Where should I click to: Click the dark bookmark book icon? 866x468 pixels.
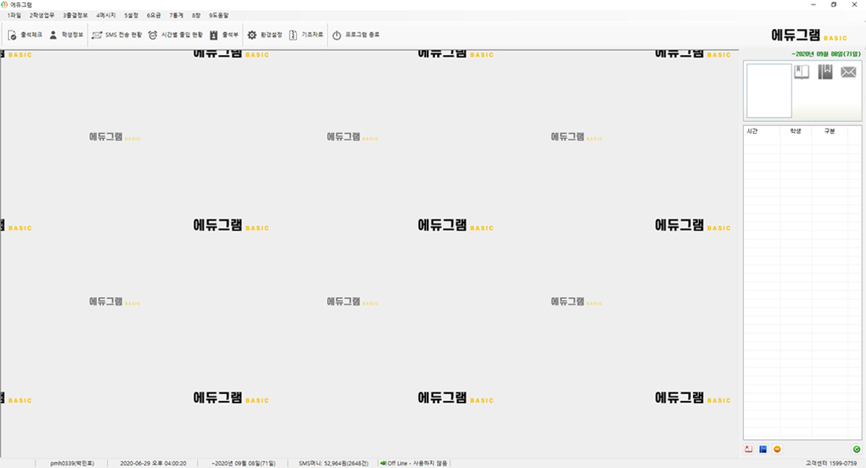(825, 72)
